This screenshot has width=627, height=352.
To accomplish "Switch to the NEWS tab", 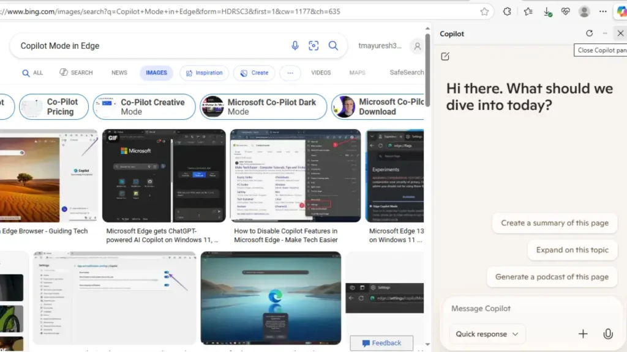I will pos(119,73).
